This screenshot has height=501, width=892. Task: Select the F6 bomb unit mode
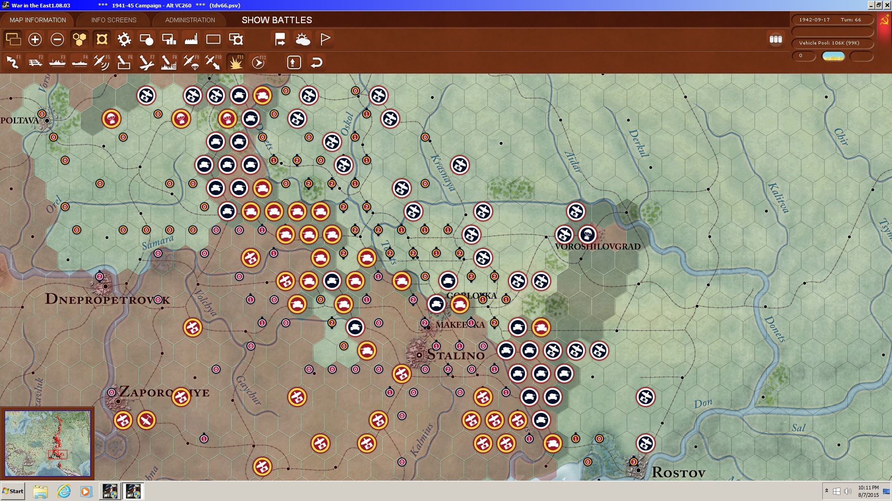[124, 62]
